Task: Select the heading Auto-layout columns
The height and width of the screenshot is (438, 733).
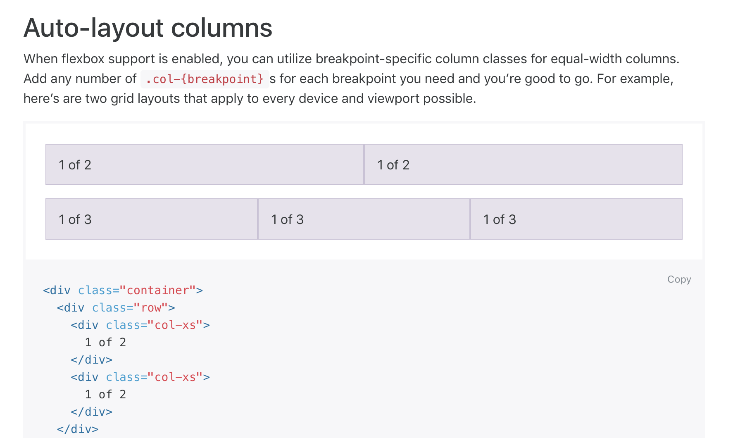Action: pyautogui.click(x=148, y=28)
